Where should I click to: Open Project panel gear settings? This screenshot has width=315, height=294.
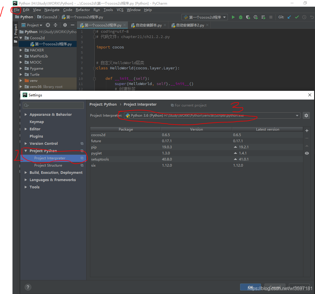point(65,25)
